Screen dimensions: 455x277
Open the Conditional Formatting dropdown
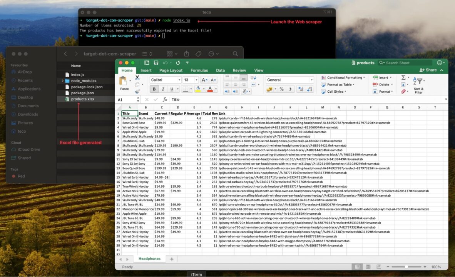point(343,77)
